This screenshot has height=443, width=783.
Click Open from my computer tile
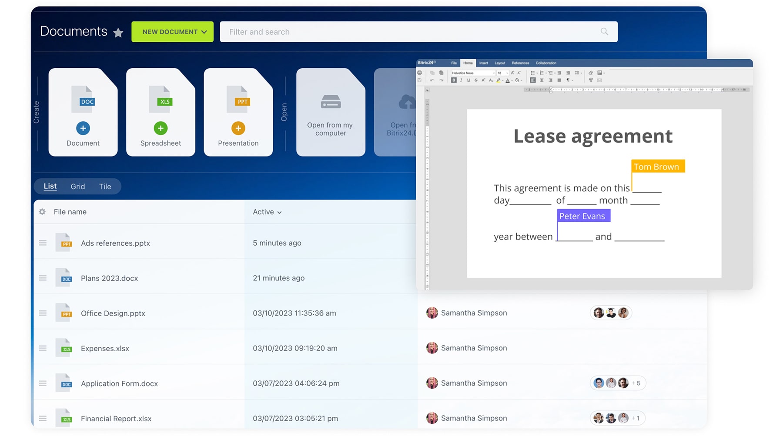(331, 112)
